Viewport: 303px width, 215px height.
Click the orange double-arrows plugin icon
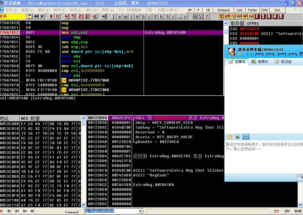pyautogui.click(x=221, y=16)
